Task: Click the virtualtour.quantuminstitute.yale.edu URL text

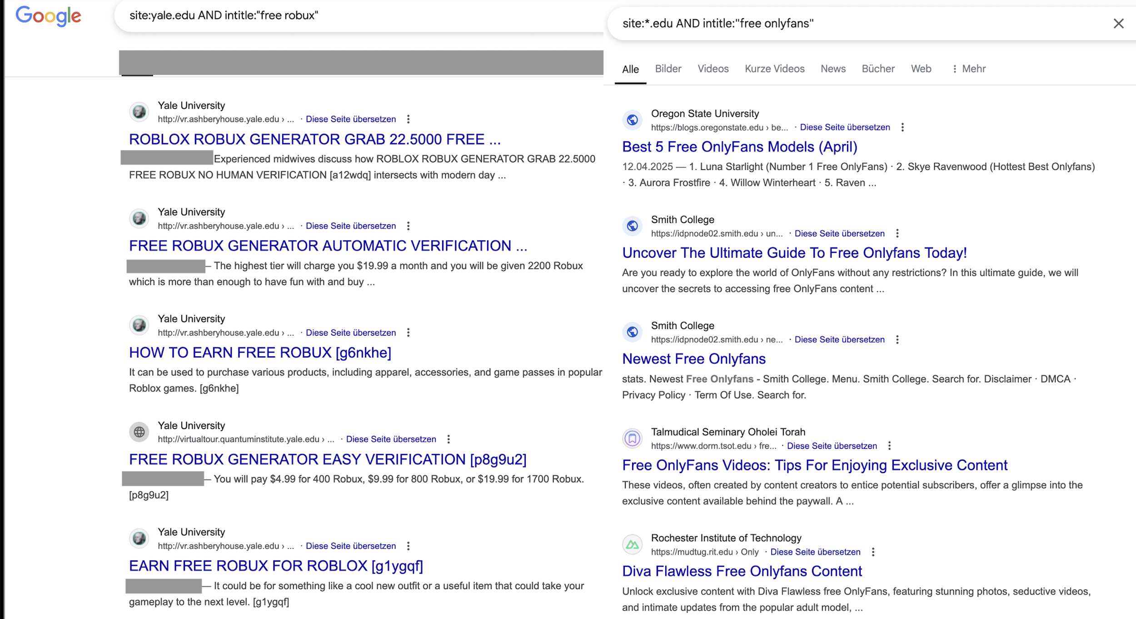Action: [x=246, y=439]
